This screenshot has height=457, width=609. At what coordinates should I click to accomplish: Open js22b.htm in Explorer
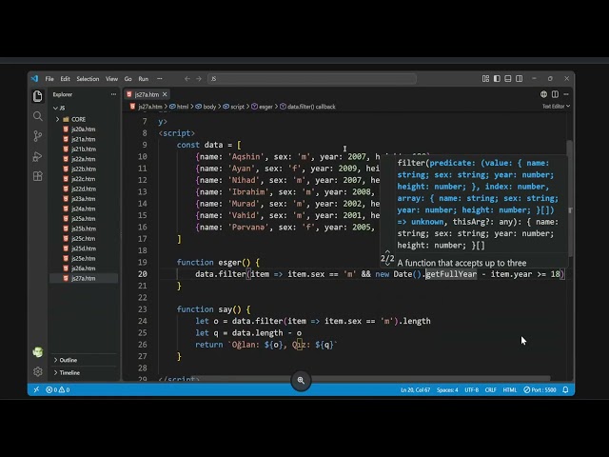click(84, 169)
